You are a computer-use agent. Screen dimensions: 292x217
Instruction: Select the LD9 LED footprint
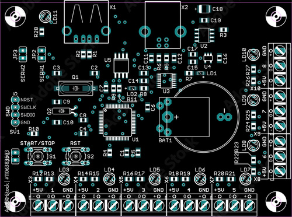click(253, 100)
